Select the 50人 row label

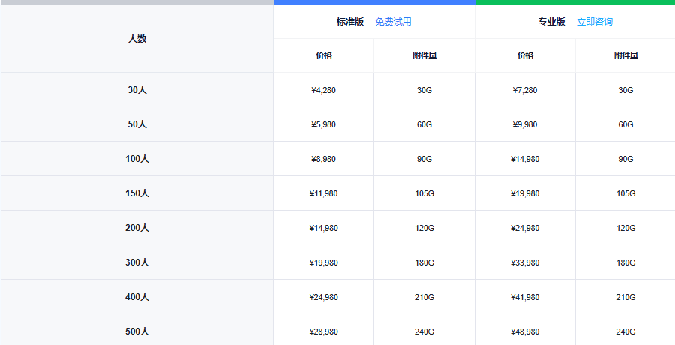pos(137,124)
